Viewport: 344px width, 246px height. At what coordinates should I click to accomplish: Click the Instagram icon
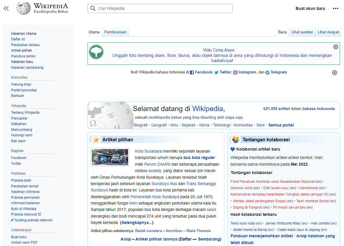click(235, 73)
